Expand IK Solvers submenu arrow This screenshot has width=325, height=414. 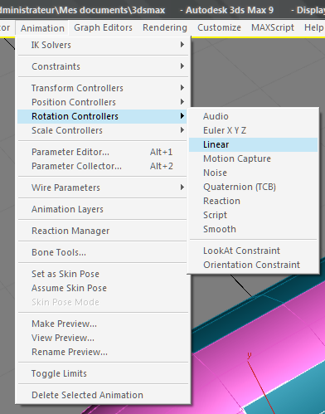[182, 45]
